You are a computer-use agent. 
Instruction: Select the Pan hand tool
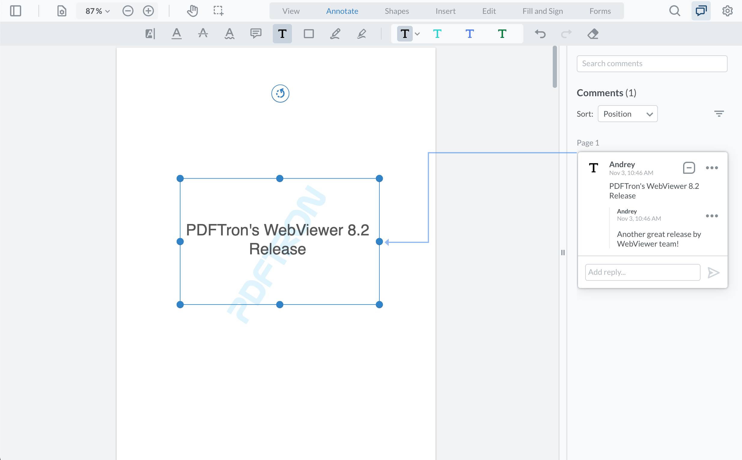click(192, 11)
